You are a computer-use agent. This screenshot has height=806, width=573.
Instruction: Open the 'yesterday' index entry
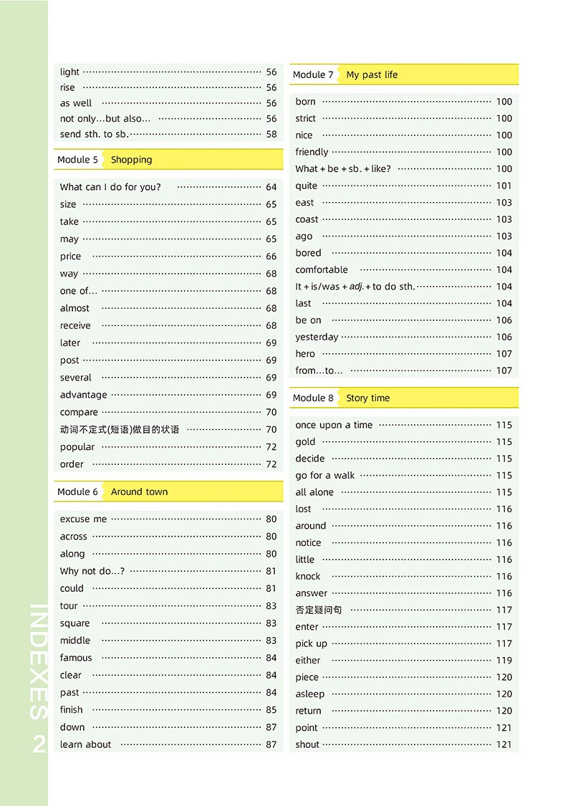tap(317, 337)
